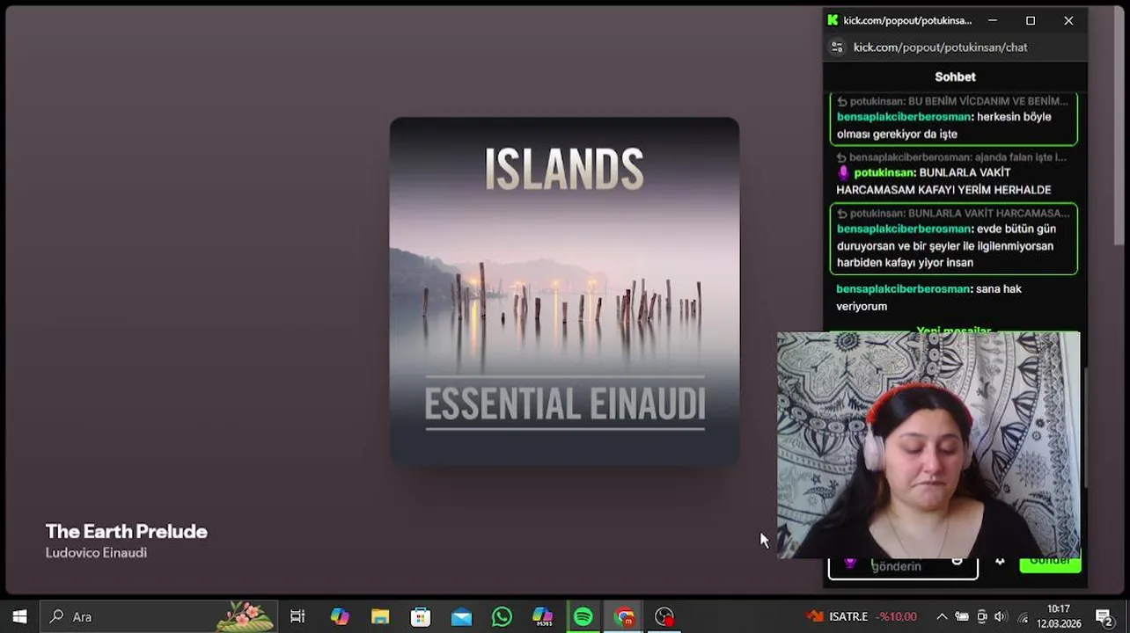The width and height of the screenshot is (1130, 633).
Task: Click the purple badge in chat input
Action: (849, 563)
